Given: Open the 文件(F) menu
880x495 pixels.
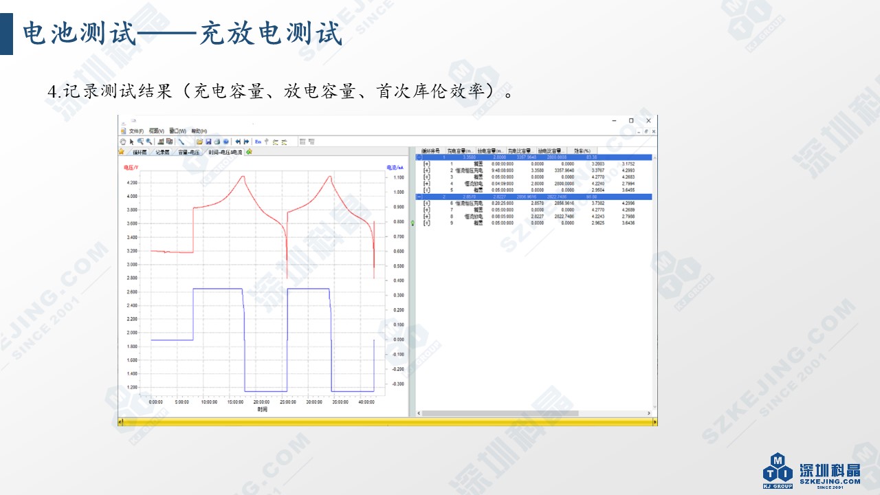Looking at the screenshot, I should [x=136, y=131].
